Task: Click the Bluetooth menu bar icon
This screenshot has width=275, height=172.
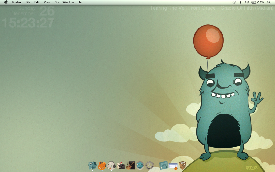Action: (x=240, y=2)
